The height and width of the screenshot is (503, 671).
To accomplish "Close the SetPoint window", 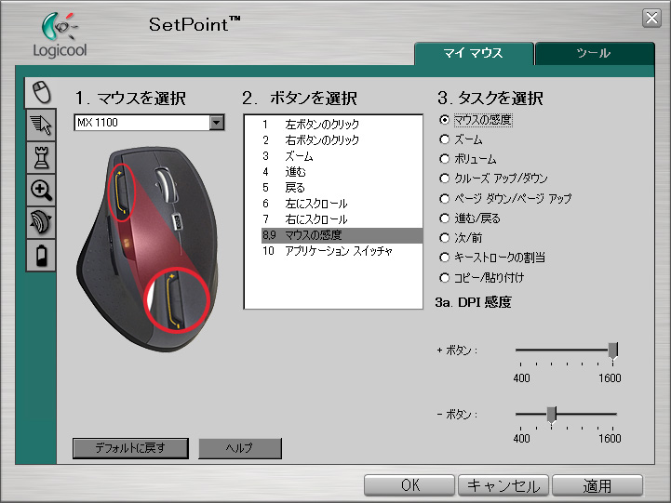I will coord(651,19).
